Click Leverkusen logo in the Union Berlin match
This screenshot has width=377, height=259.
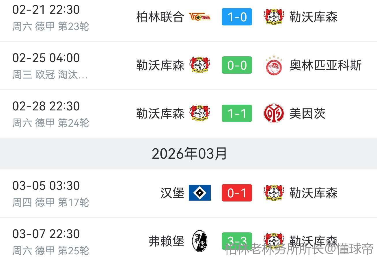click(274, 17)
